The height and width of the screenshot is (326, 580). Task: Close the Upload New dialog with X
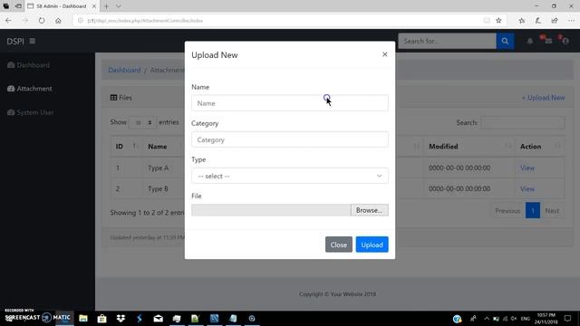pyautogui.click(x=384, y=54)
